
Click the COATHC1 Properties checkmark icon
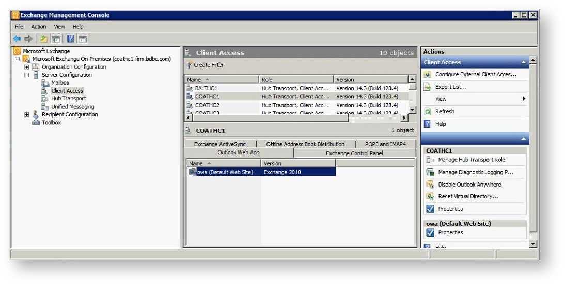tap(430, 208)
